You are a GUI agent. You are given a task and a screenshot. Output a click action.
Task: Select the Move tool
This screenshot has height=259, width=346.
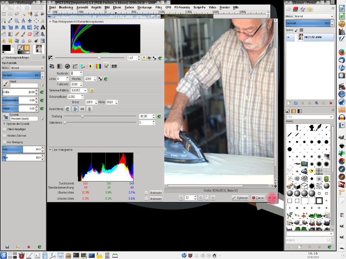point(30,21)
